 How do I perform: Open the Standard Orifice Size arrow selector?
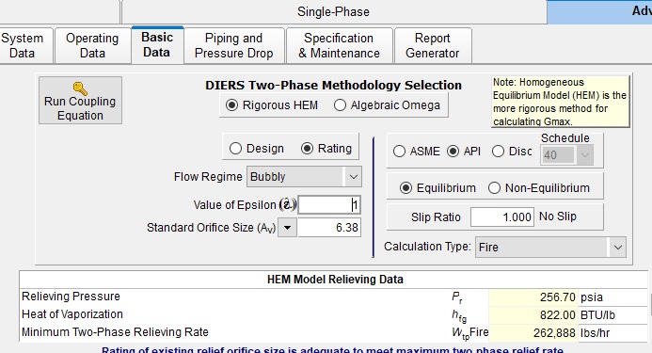[x=287, y=228]
